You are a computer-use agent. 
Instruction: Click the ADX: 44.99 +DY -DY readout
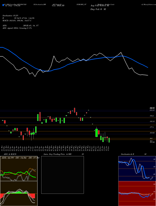[x=20, y=158]
